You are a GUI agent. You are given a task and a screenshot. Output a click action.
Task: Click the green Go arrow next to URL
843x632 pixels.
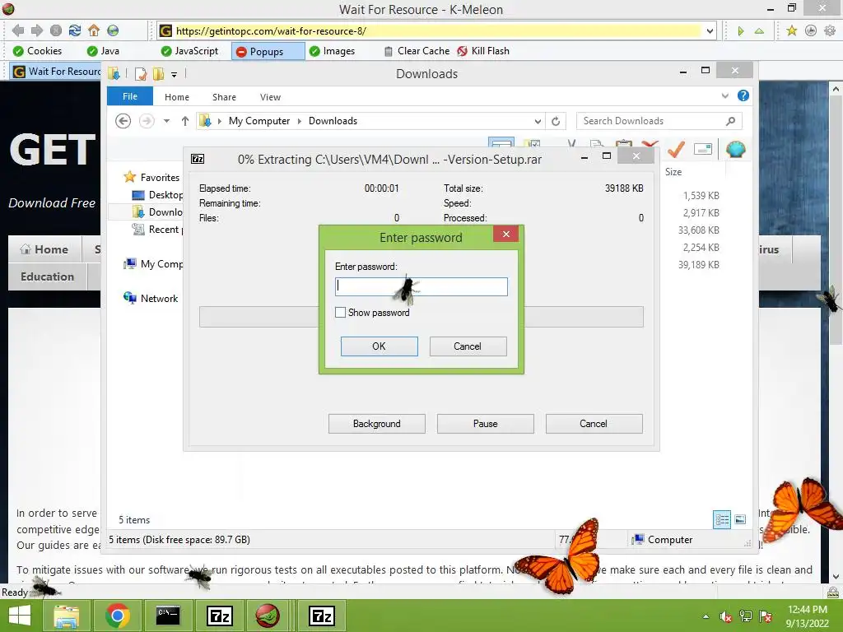(x=741, y=30)
